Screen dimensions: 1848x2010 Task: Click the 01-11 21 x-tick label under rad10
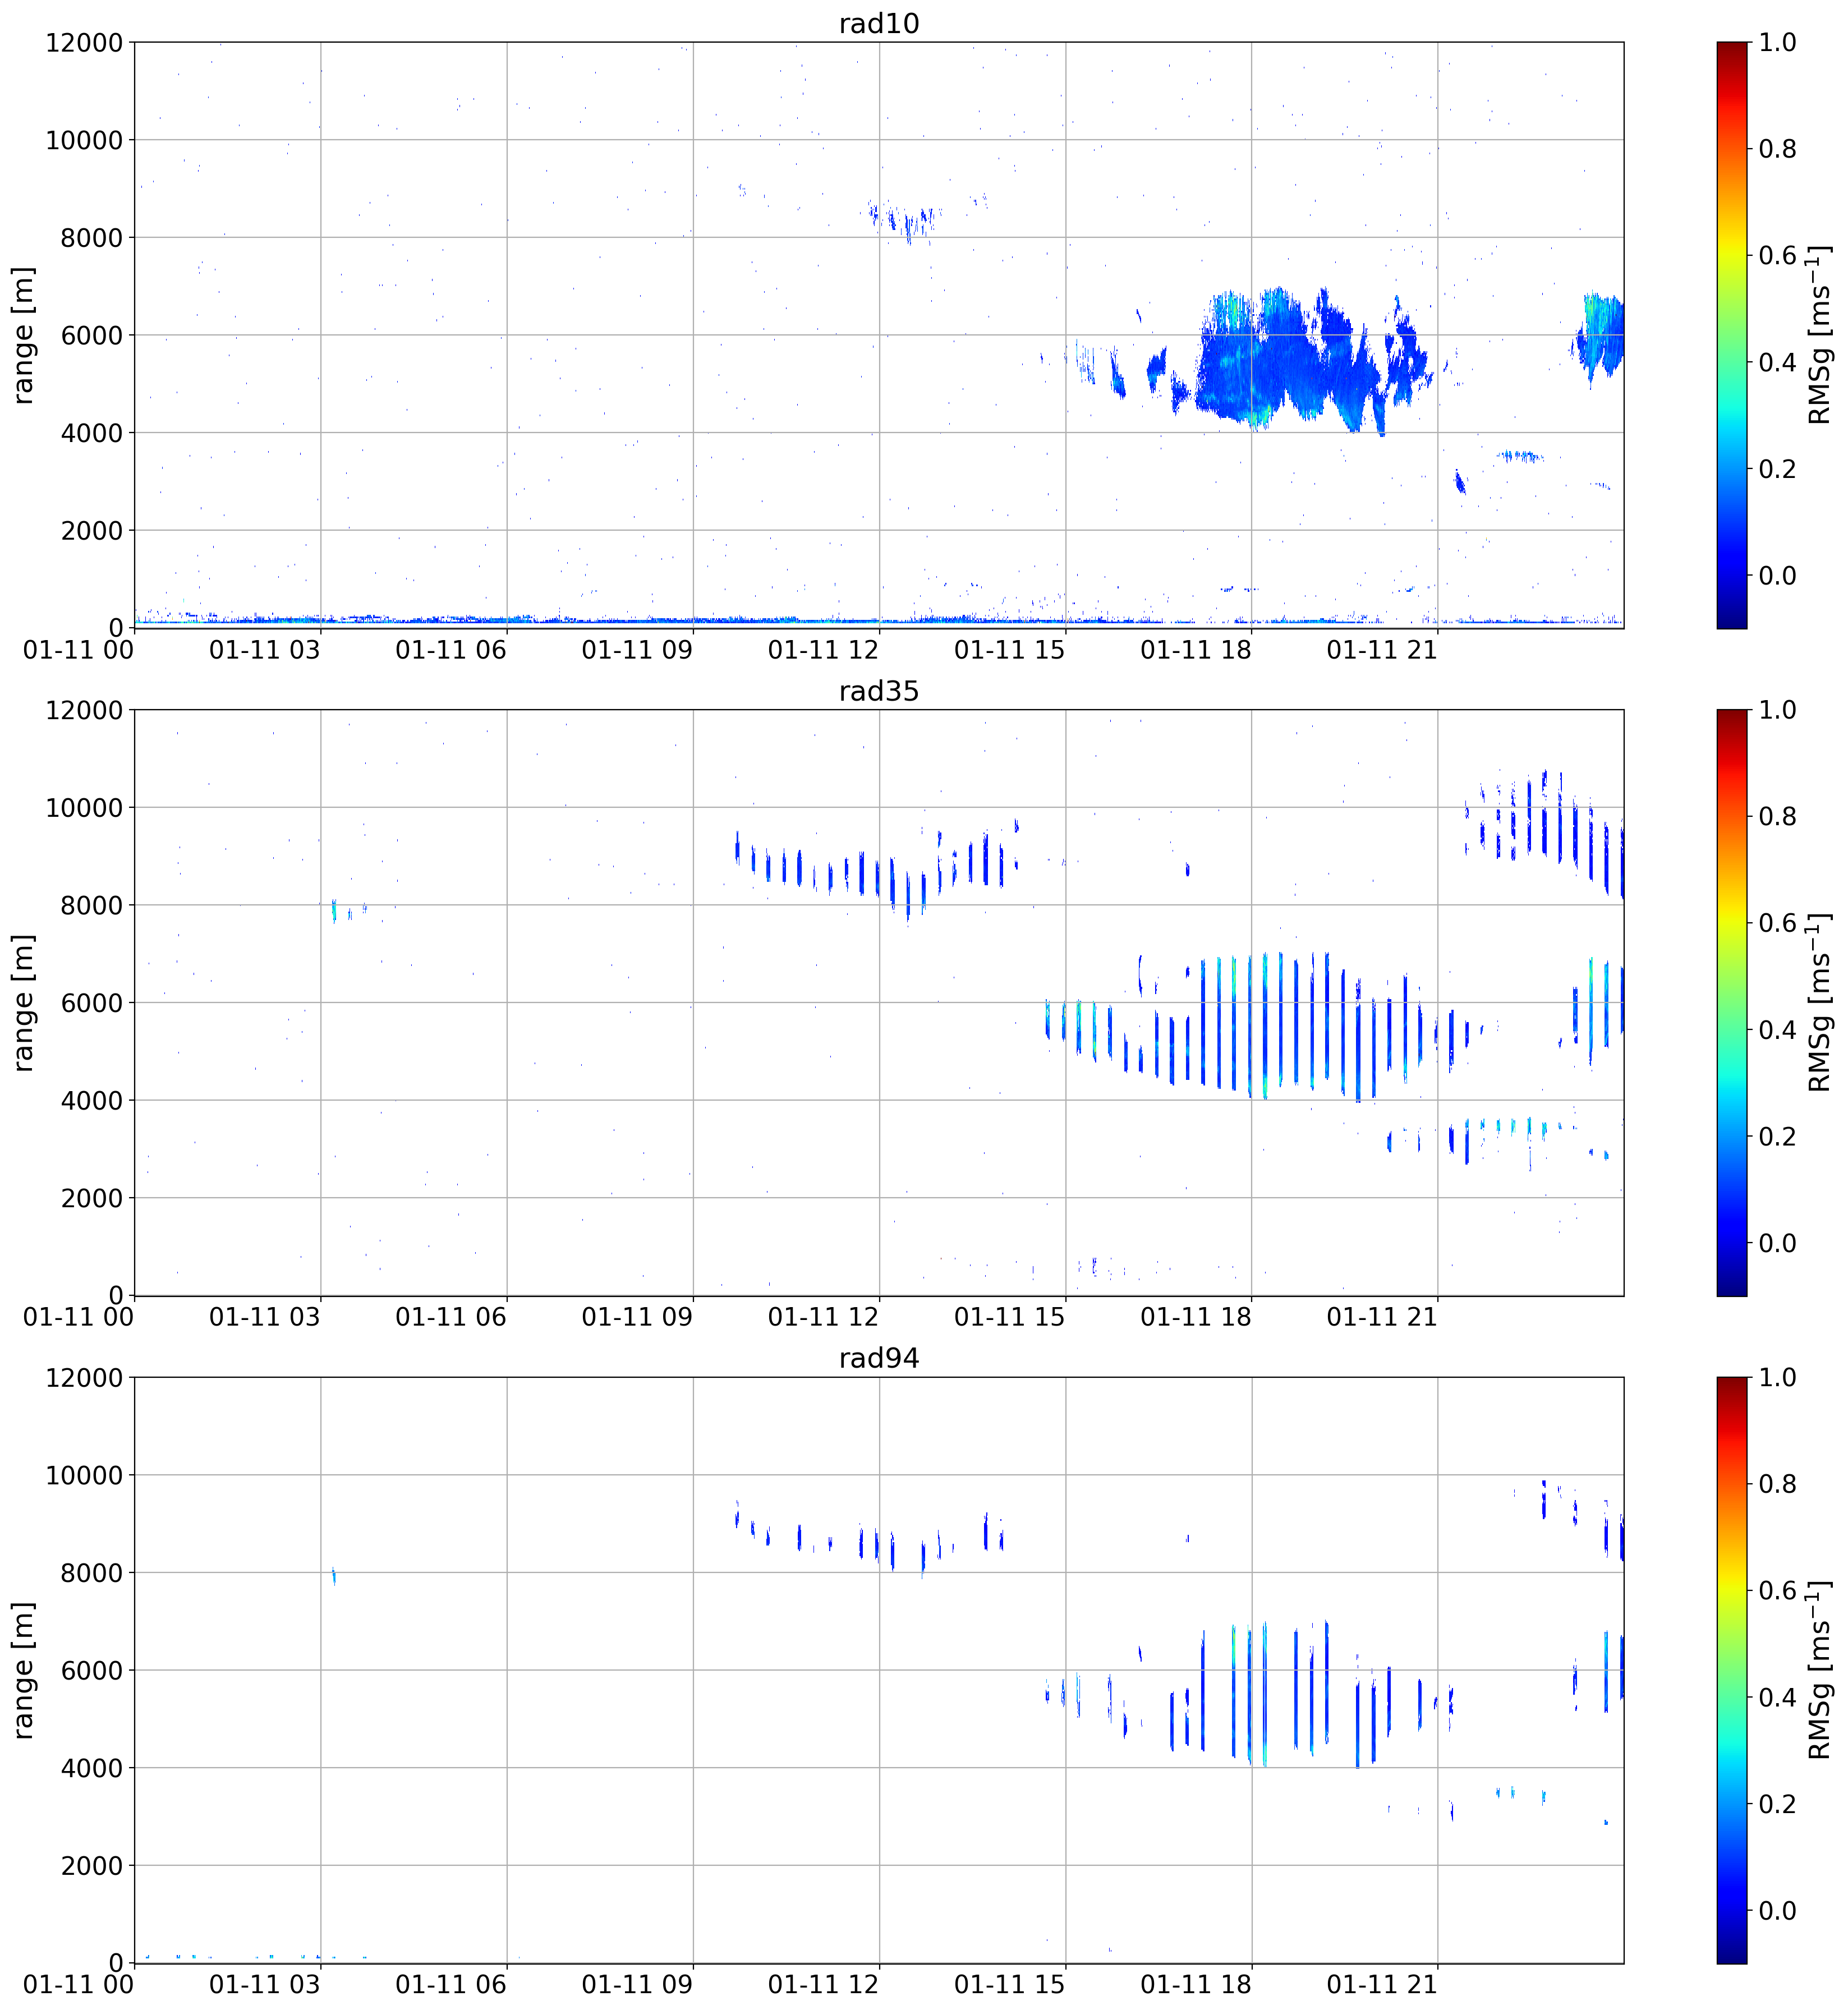1381,650
